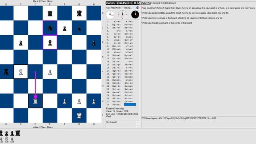Select the black bishop on e6

pos(50,43)
